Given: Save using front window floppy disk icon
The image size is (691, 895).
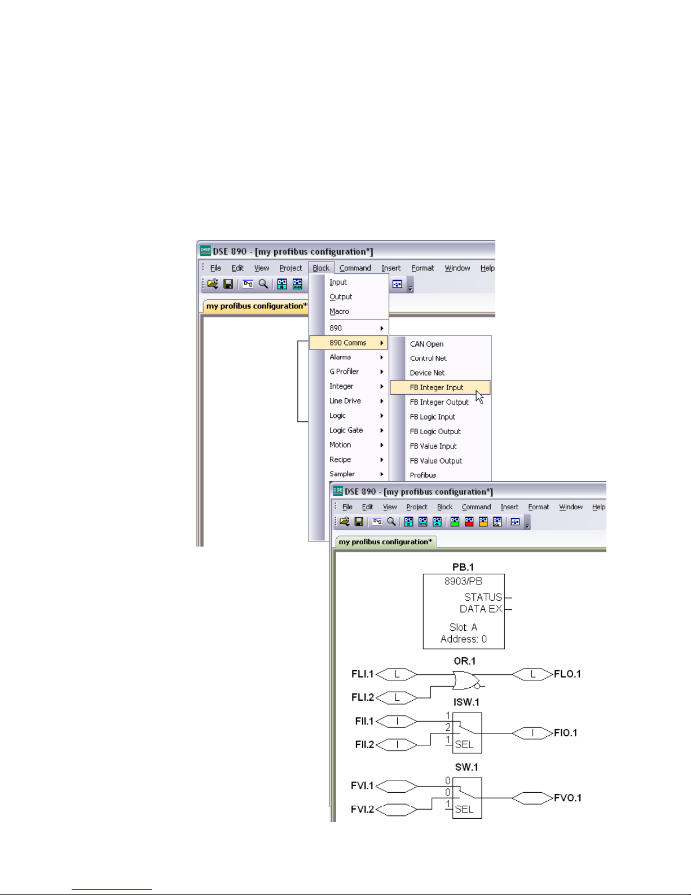Looking at the screenshot, I should [359, 522].
